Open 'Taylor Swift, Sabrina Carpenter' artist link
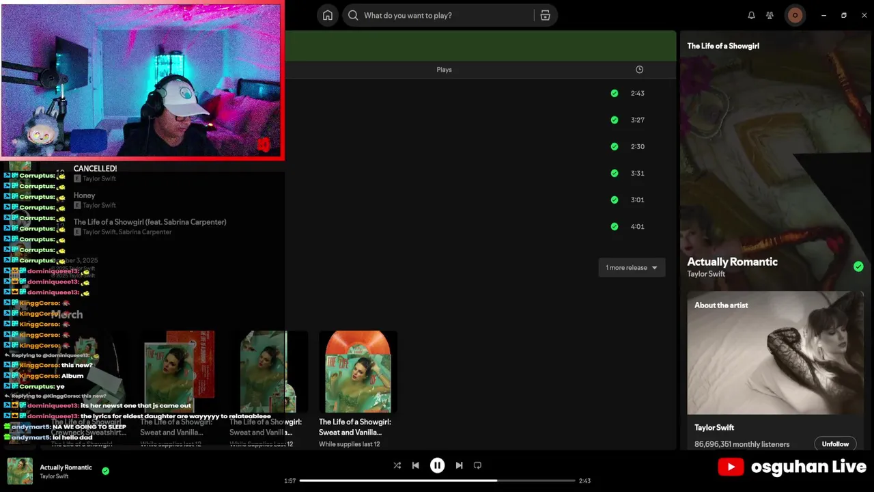This screenshot has width=874, height=492. [127, 232]
